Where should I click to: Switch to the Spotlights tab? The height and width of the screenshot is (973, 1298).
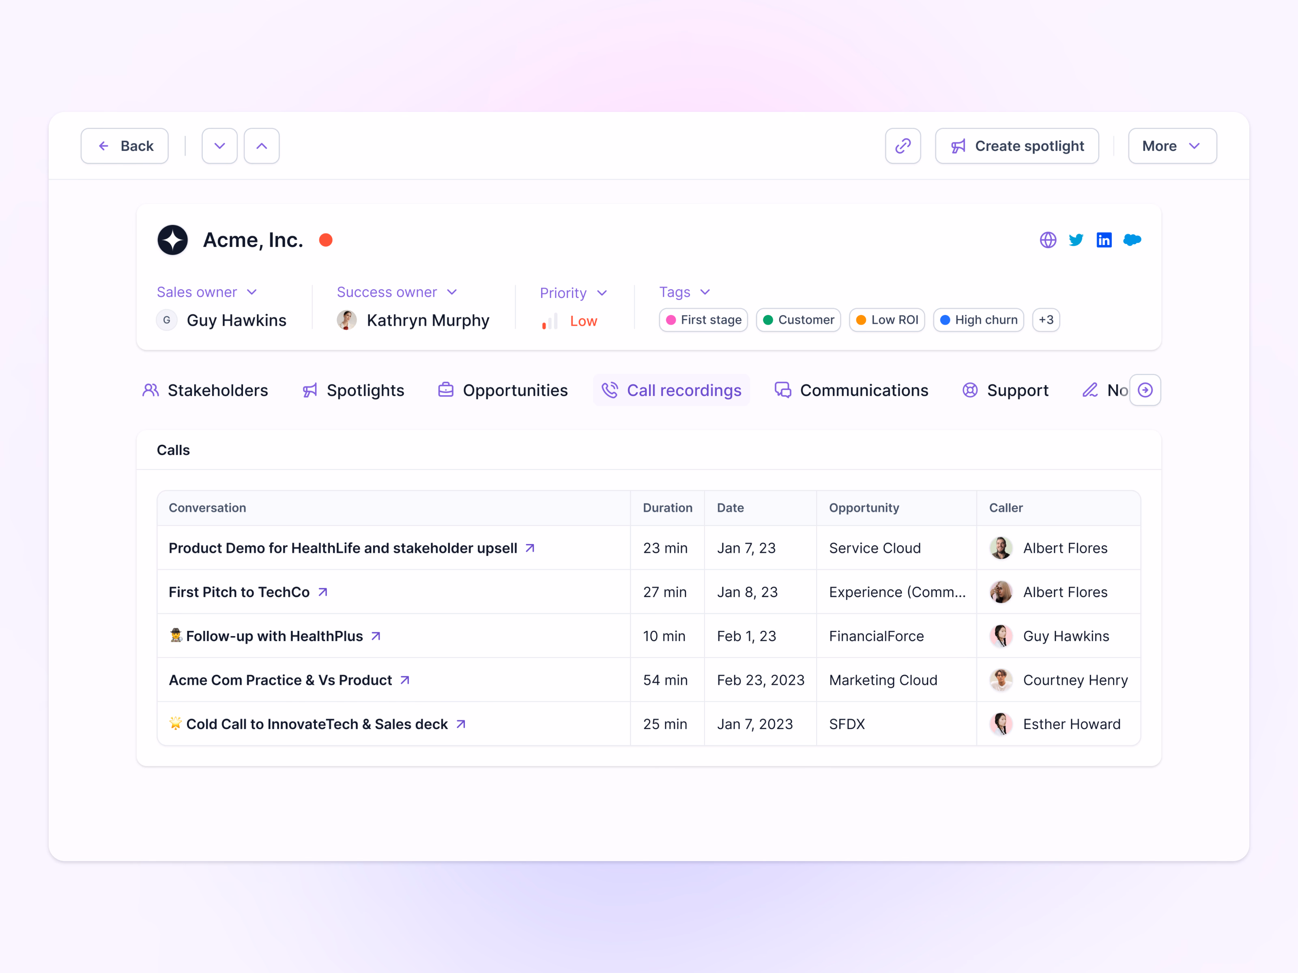pos(353,390)
